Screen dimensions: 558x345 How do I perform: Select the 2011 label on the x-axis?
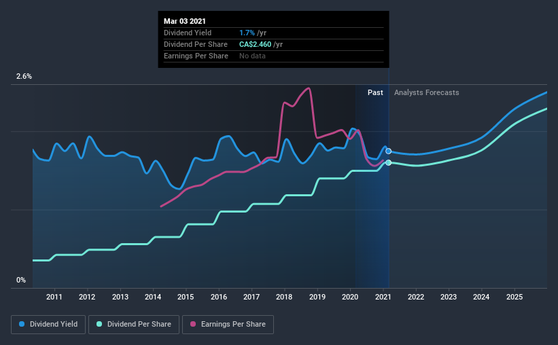pyautogui.click(x=54, y=297)
